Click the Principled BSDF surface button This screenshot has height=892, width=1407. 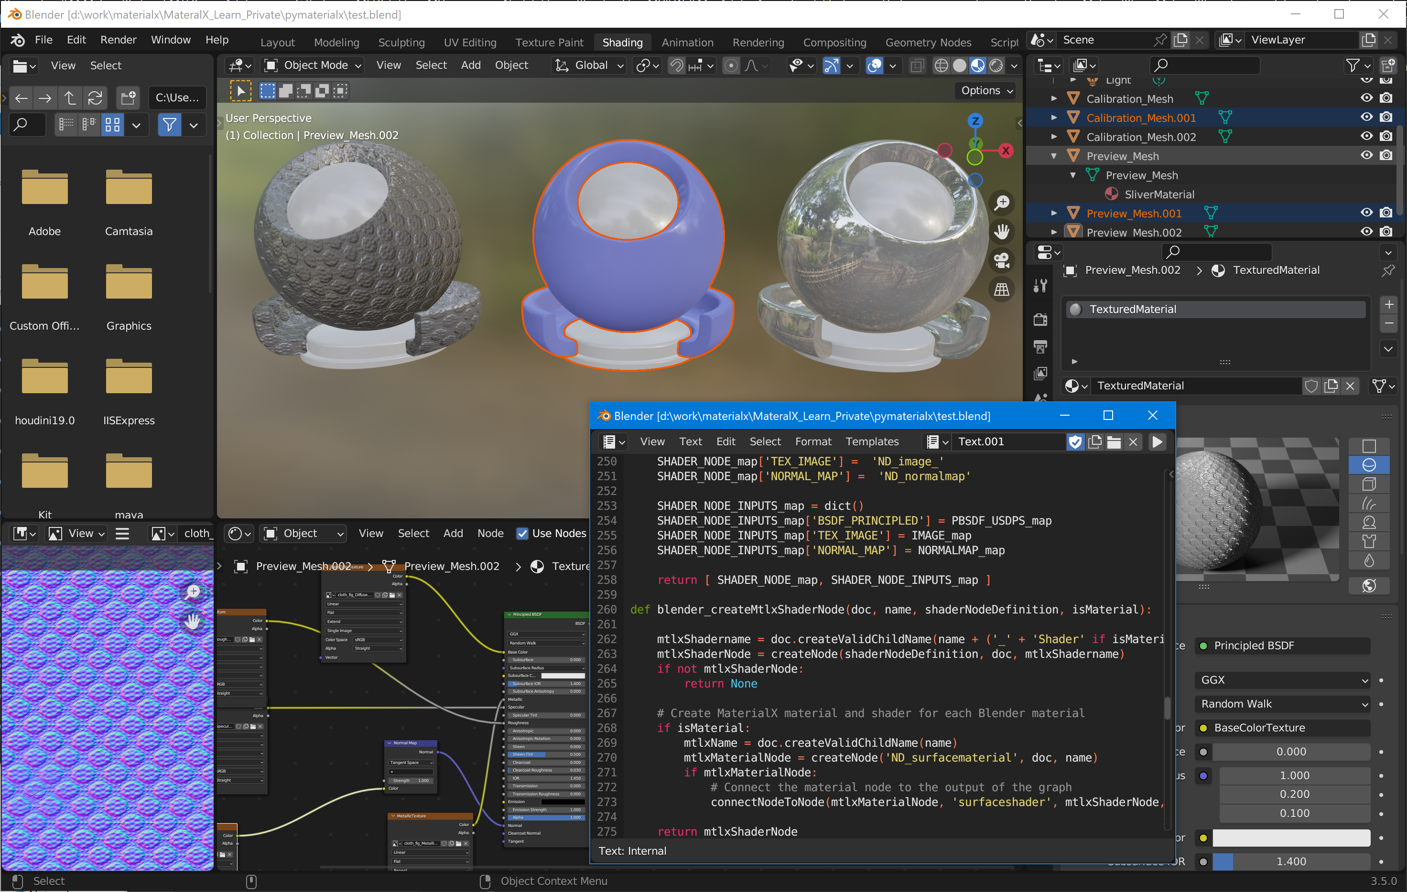pyautogui.click(x=1283, y=645)
